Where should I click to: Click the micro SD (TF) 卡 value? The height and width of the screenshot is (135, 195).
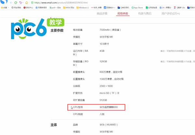pyautogui.click(x=110, y=93)
